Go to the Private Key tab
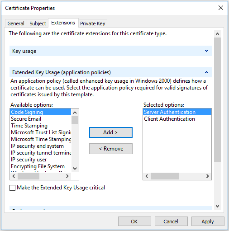Image resolution: width=229 pixels, height=231 pixels. point(93,24)
